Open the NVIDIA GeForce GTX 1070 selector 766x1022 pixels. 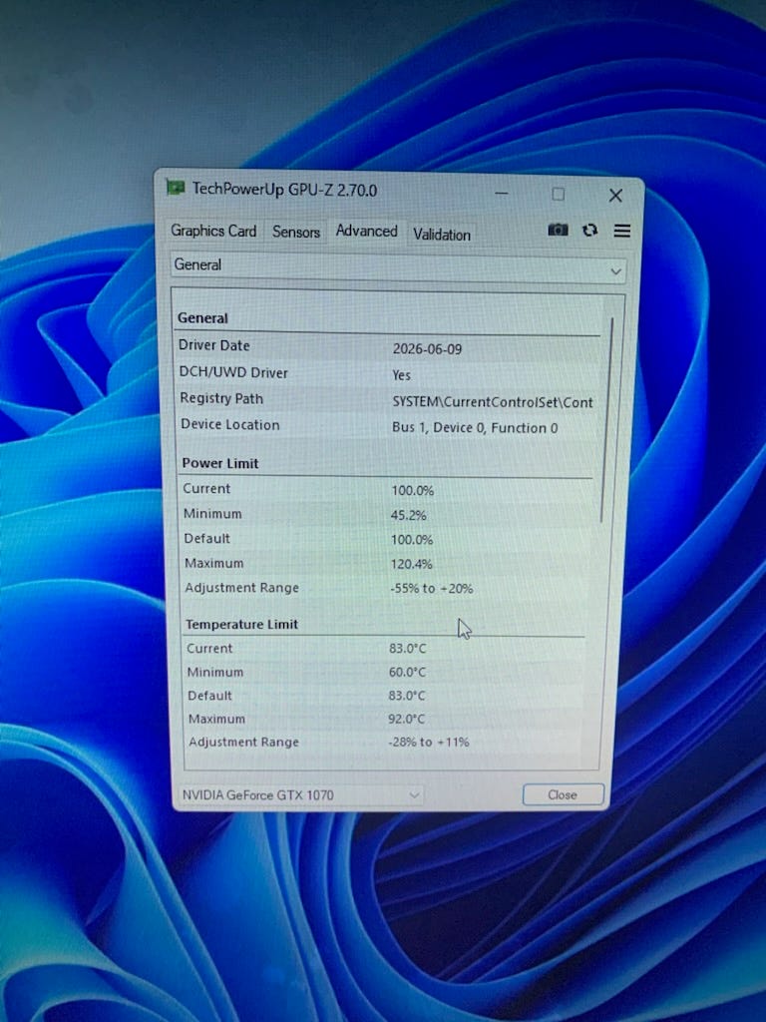(301, 794)
